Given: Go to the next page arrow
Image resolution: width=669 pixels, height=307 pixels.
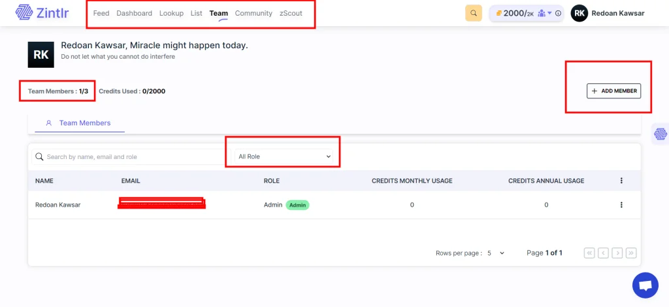Looking at the screenshot, I should point(617,253).
